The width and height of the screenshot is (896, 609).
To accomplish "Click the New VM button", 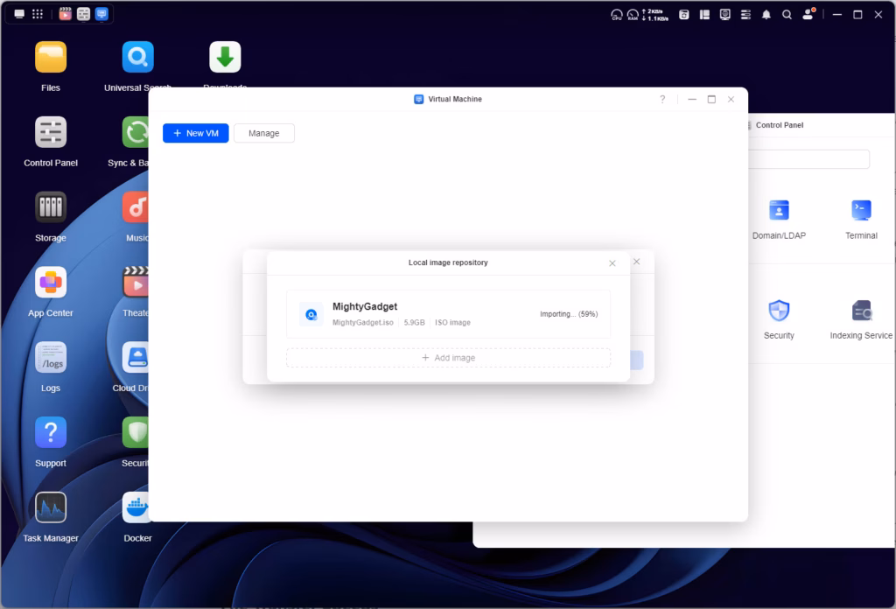I will 195,133.
